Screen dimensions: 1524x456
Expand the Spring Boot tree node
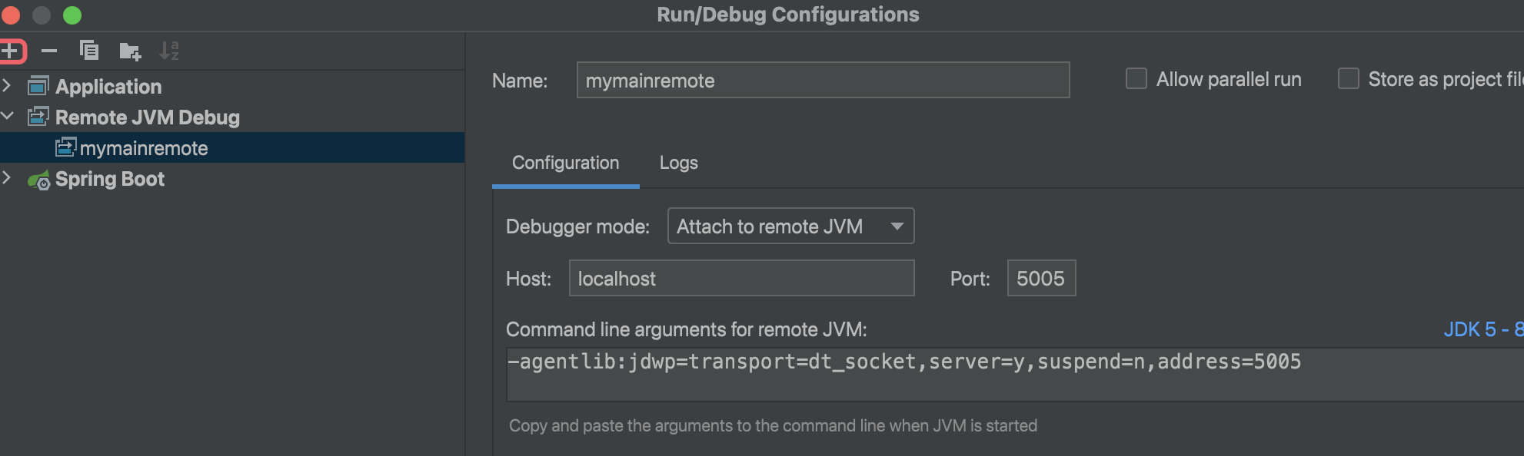click(x=7, y=178)
